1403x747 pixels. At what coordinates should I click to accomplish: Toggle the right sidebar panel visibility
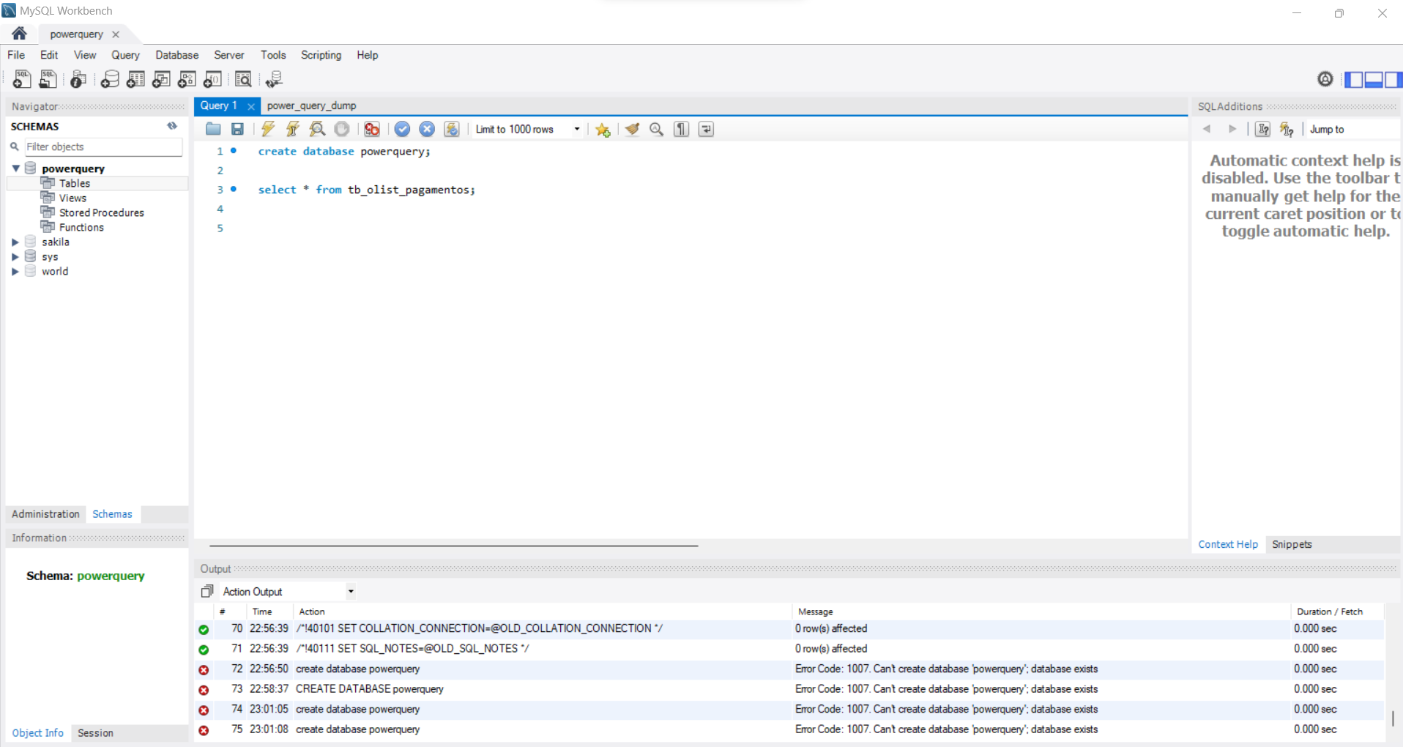(x=1393, y=79)
